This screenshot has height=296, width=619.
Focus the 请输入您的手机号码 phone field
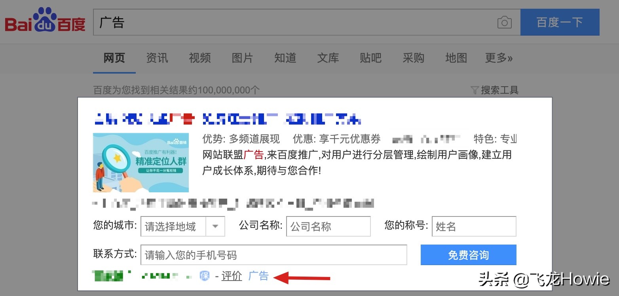(274, 255)
